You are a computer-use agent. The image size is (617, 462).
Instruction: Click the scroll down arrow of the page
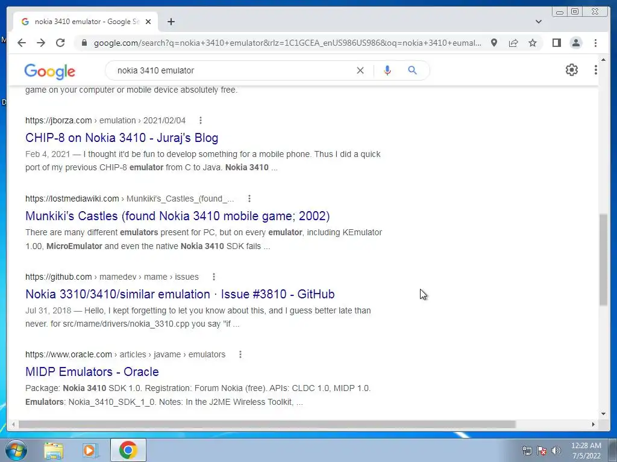603,413
